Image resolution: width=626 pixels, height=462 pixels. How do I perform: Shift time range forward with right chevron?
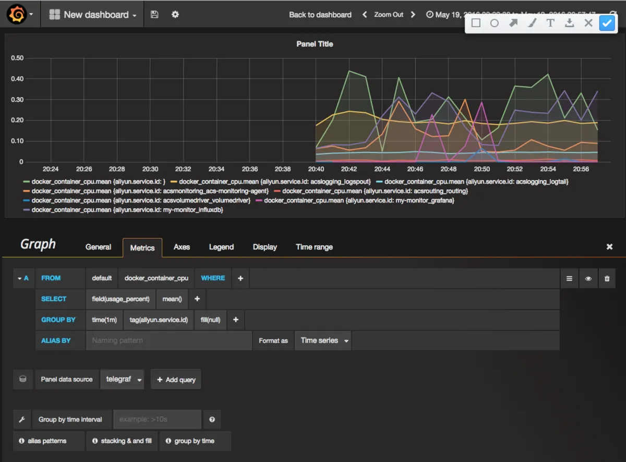click(413, 15)
